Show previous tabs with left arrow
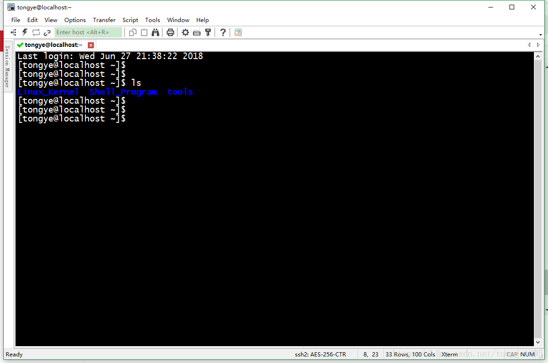The image size is (548, 363). 529,45
